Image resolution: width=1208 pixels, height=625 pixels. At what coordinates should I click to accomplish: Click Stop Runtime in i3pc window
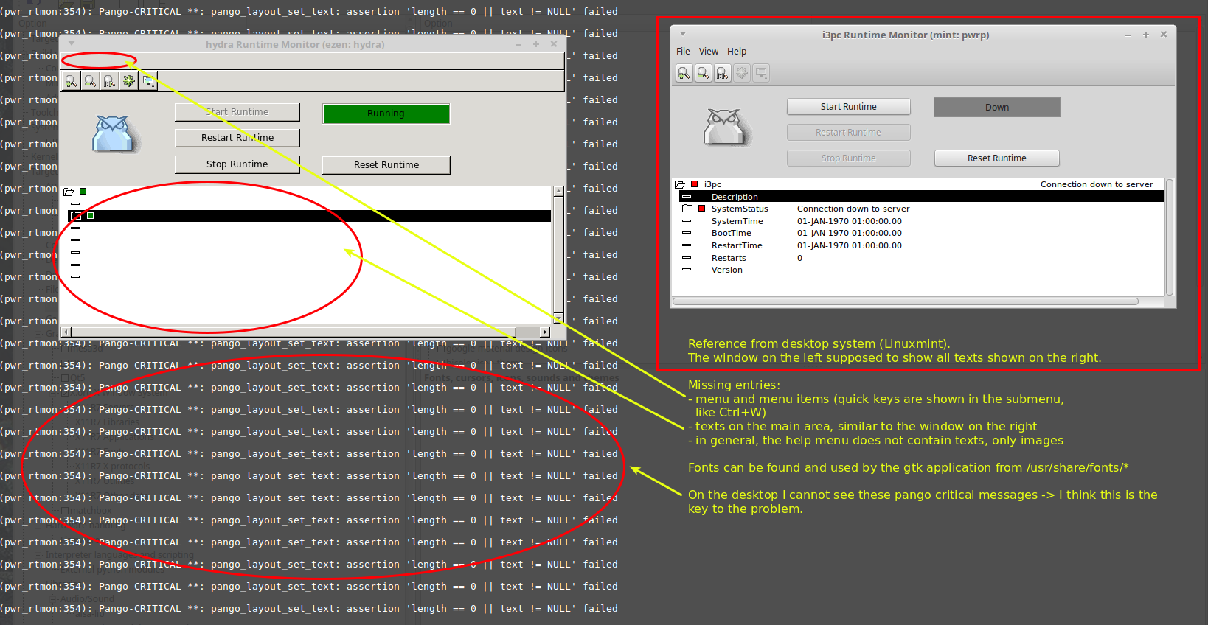(x=849, y=158)
